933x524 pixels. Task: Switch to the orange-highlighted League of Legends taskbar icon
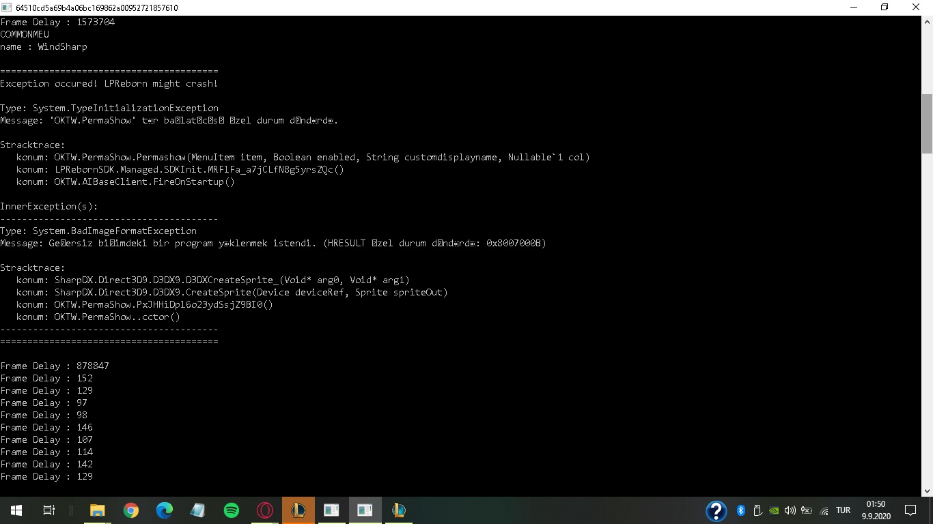tap(298, 510)
